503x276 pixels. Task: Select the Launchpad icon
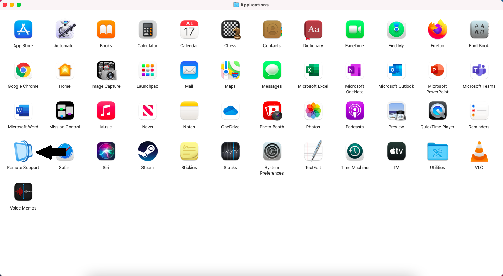(147, 70)
